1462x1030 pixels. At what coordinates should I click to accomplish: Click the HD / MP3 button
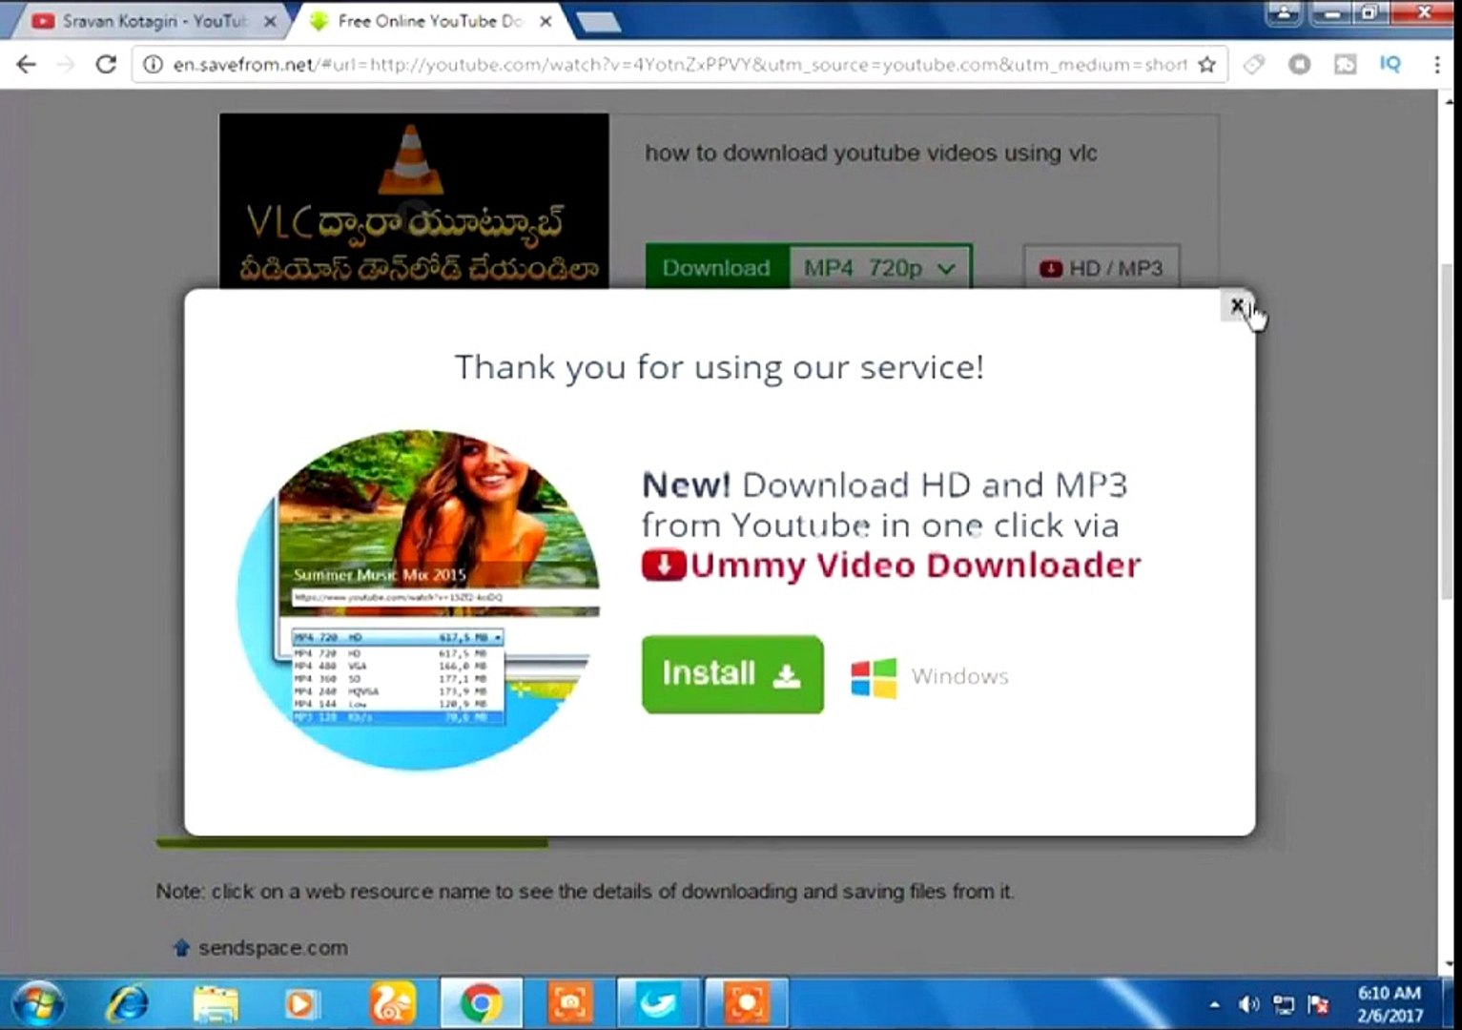click(x=1102, y=268)
